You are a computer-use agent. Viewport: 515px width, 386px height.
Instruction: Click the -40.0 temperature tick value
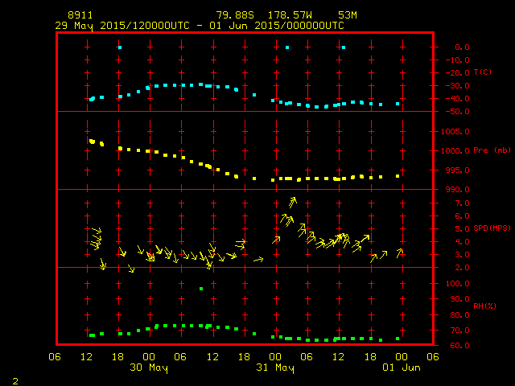458,99
